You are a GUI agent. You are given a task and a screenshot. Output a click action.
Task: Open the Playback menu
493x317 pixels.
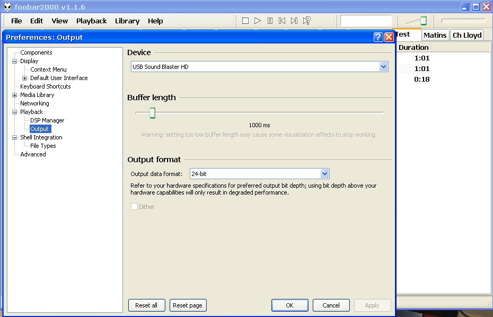(x=92, y=21)
